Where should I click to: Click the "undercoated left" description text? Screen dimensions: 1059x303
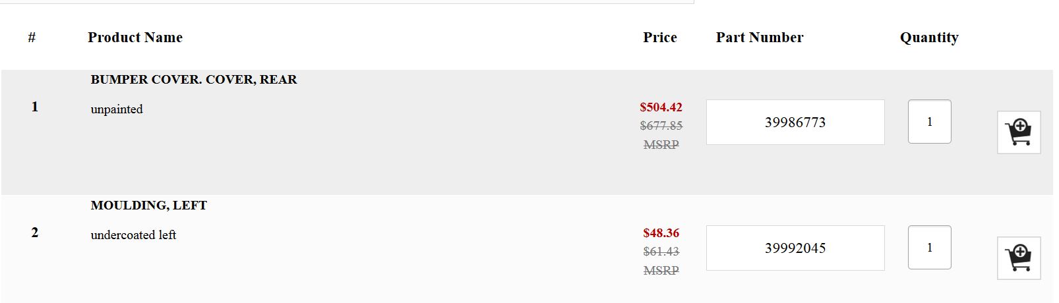[x=133, y=235]
